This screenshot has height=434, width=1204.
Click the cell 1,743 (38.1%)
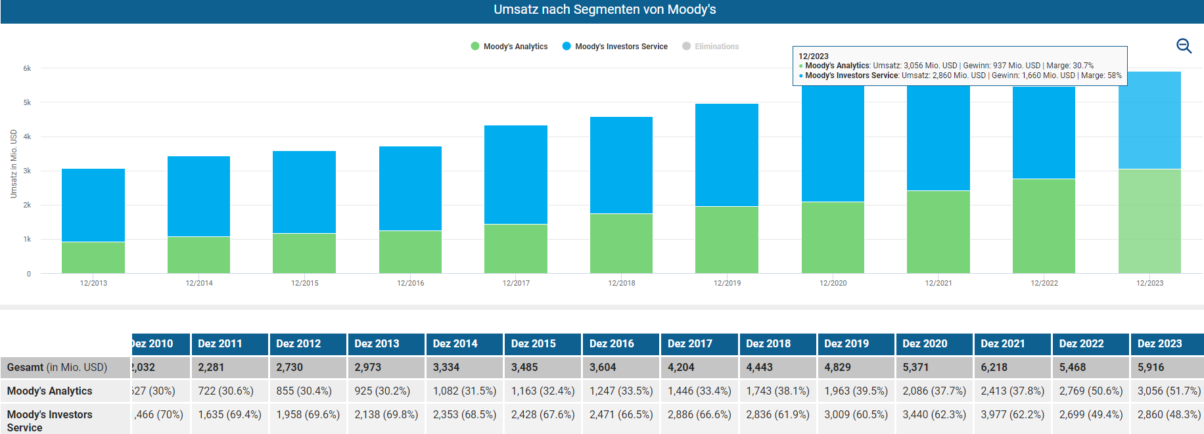[x=777, y=391]
